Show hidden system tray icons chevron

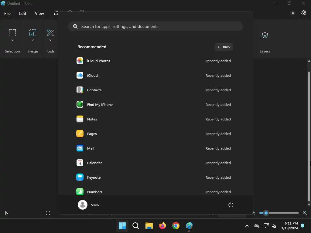coord(247,226)
